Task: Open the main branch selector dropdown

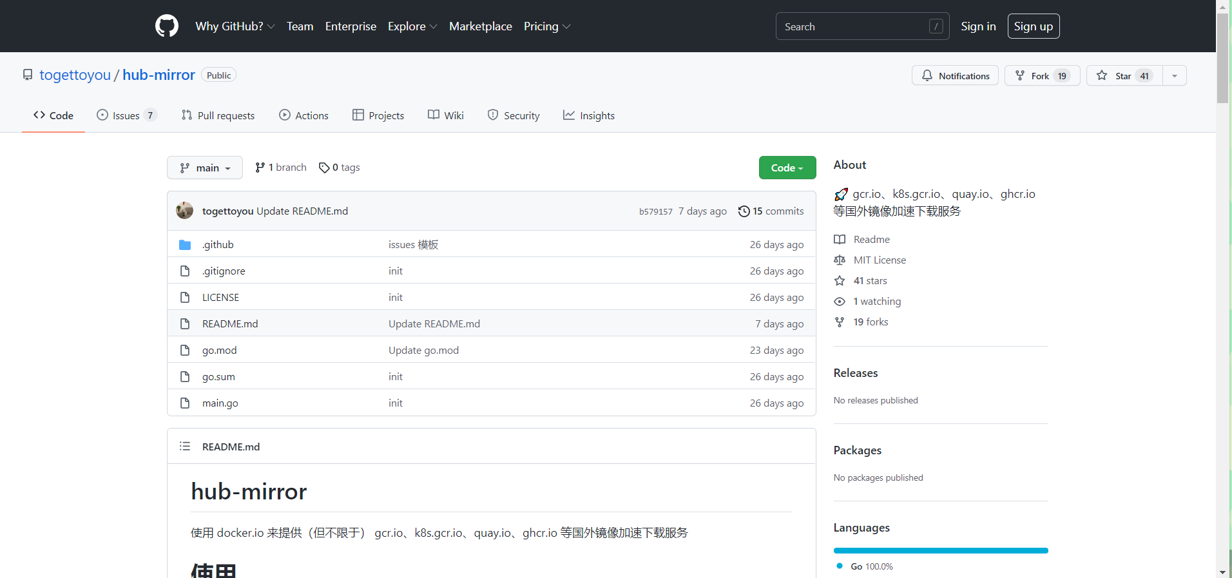Action: coord(205,168)
